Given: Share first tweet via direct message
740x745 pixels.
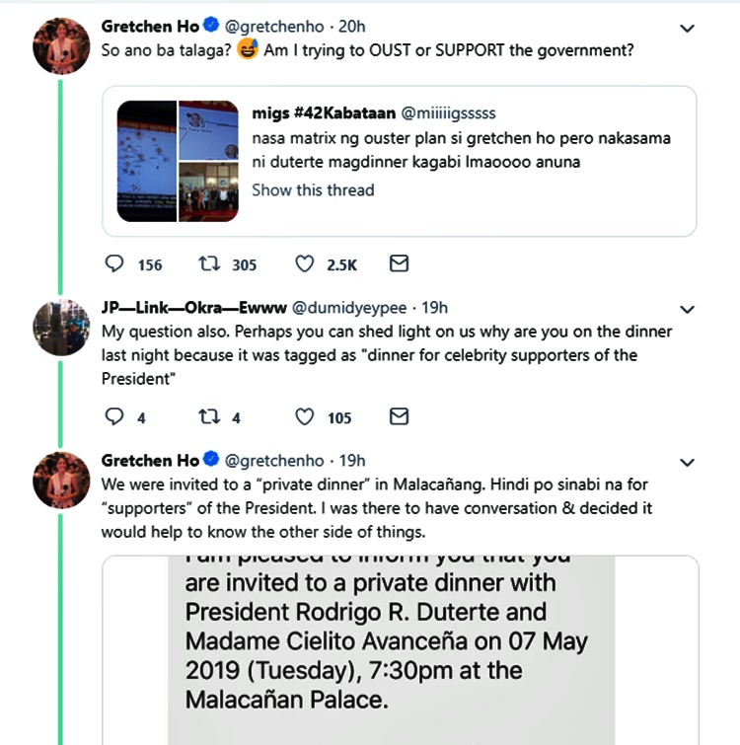Looking at the screenshot, I should [399, 263].
